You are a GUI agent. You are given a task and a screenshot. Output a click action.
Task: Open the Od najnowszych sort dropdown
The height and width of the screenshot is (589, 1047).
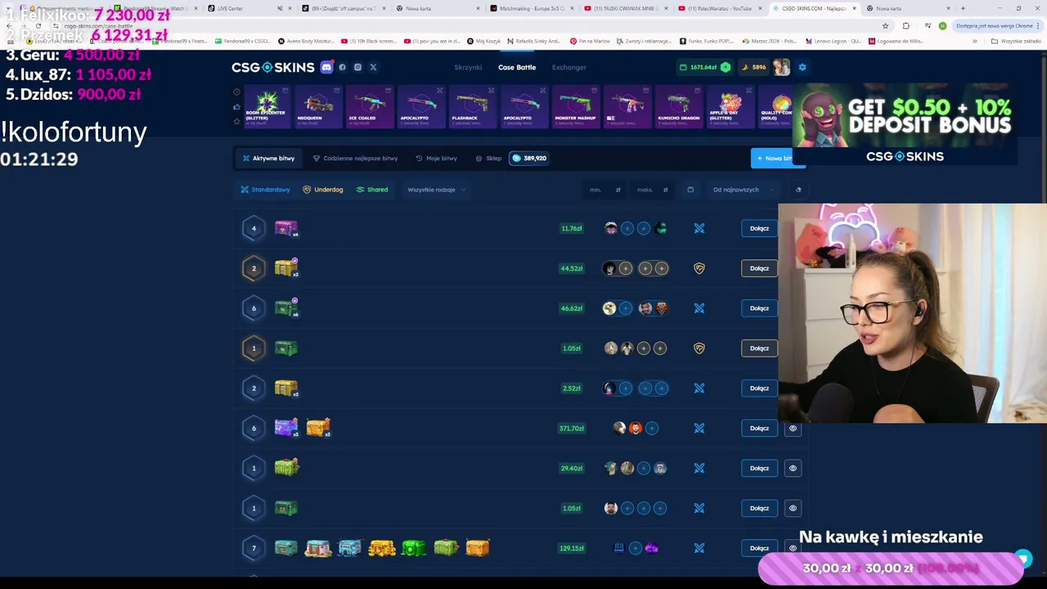(x=743, y=190)
